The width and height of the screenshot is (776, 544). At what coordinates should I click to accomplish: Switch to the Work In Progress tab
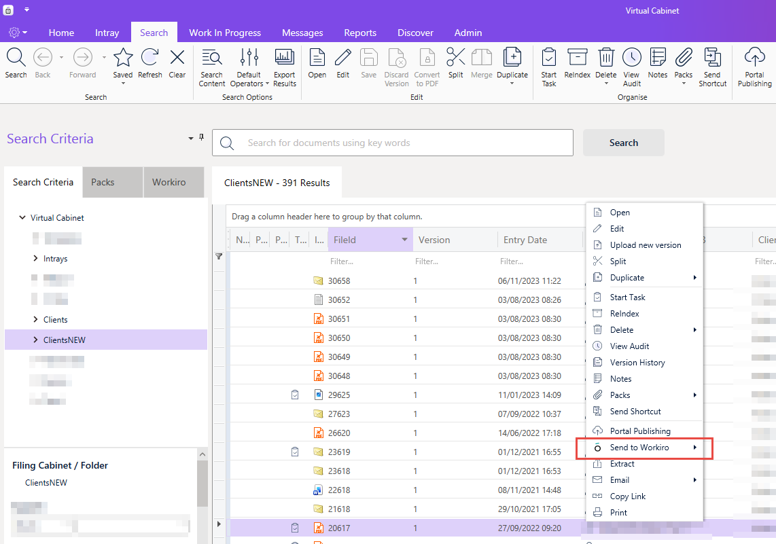[224, 33]
